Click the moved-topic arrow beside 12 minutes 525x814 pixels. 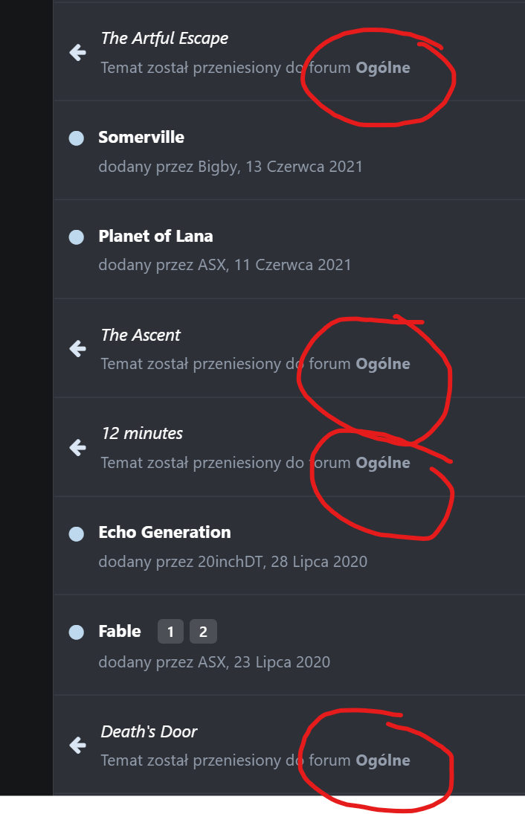point(78,447)
